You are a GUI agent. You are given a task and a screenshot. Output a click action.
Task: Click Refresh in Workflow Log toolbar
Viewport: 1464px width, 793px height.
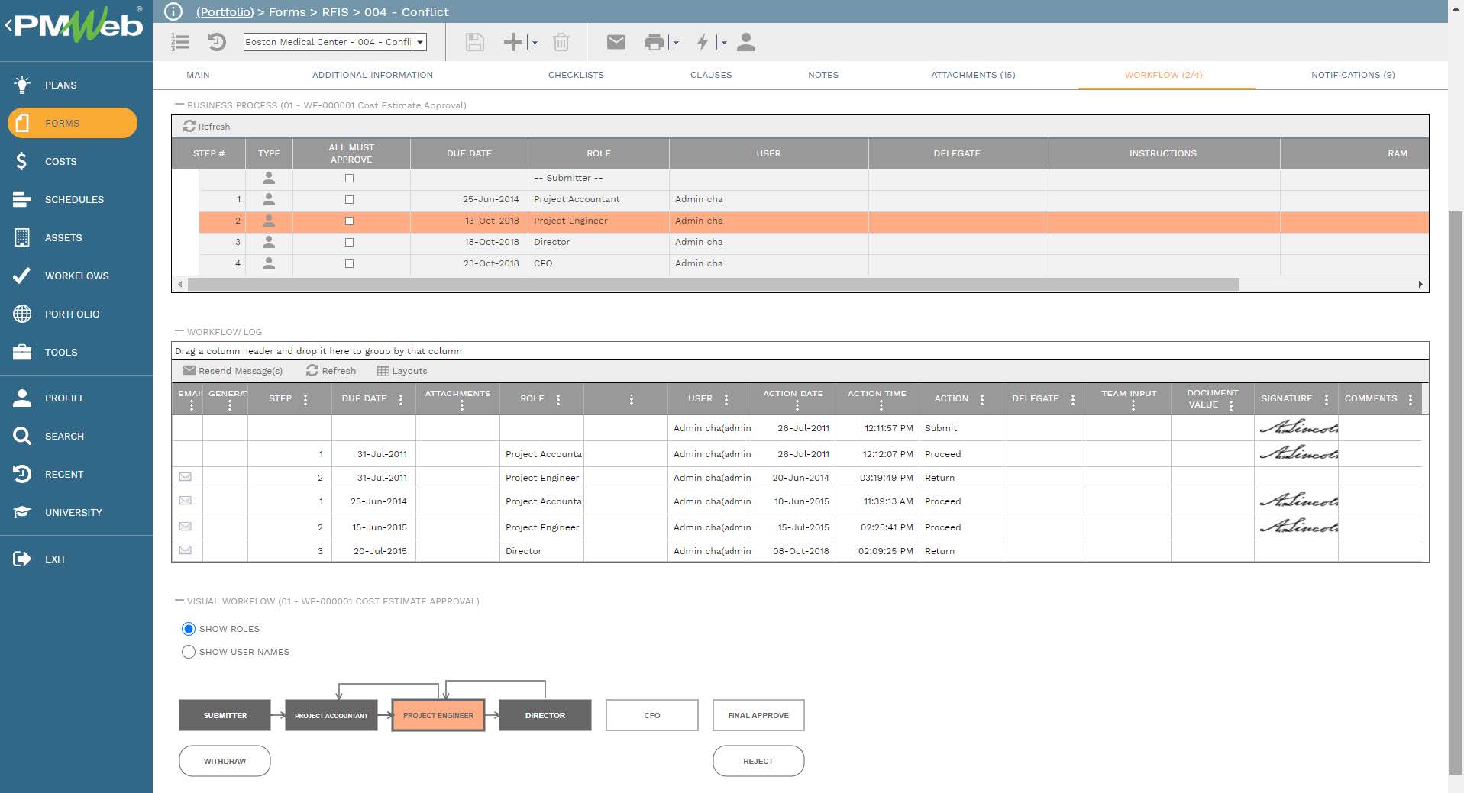pyautogui.click(x=331, y=371)
